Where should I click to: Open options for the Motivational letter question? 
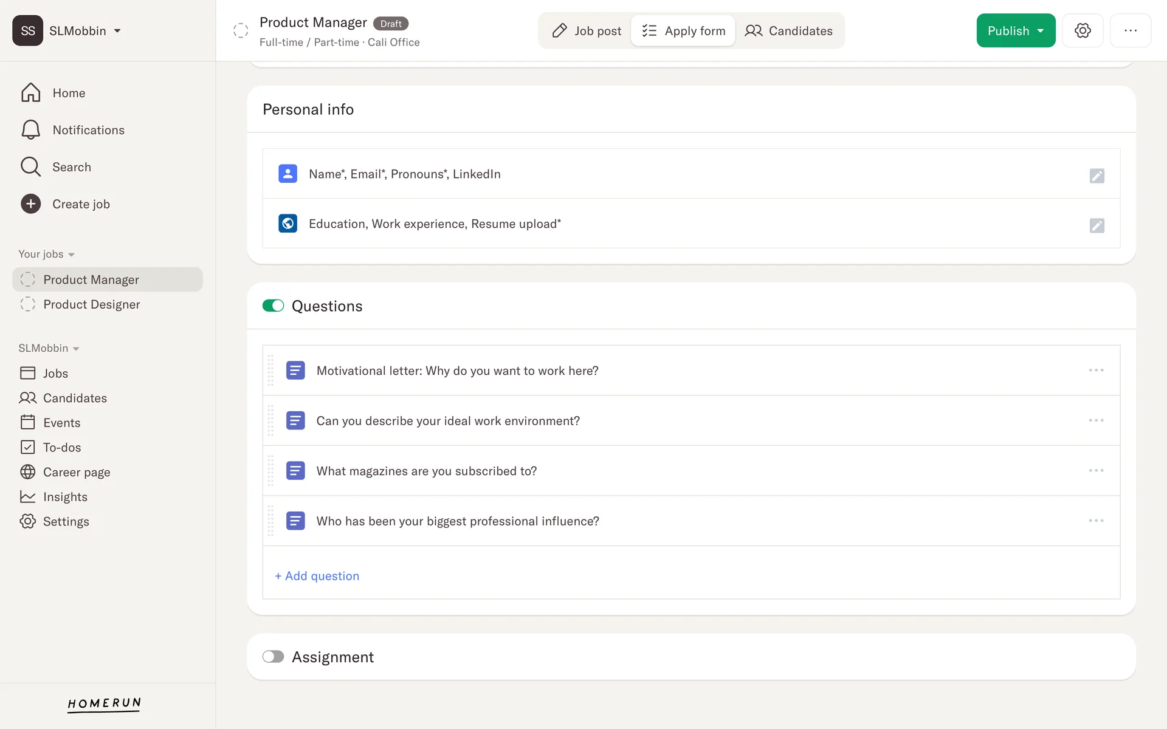1096,371
